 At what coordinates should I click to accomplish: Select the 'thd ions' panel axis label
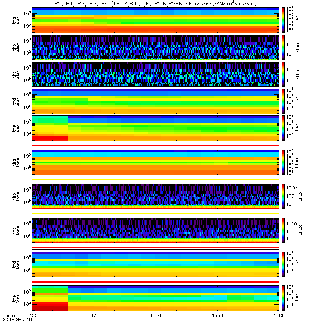click(x=16, y=264)
